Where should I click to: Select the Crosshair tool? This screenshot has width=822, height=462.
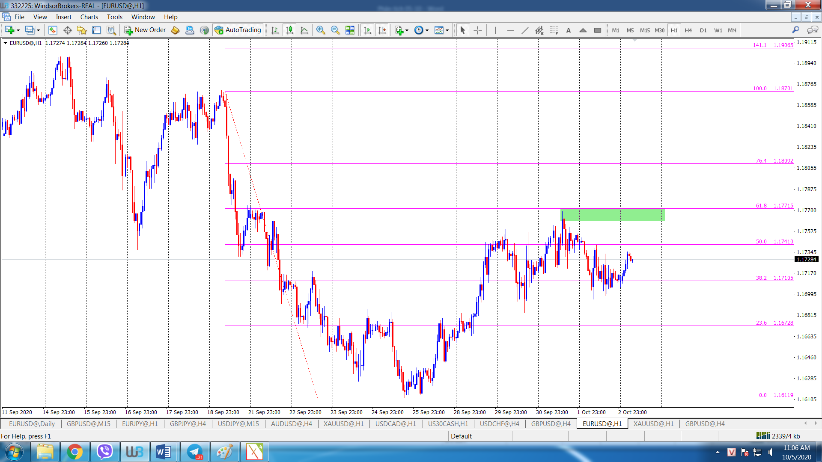click(x=477, y=30)
